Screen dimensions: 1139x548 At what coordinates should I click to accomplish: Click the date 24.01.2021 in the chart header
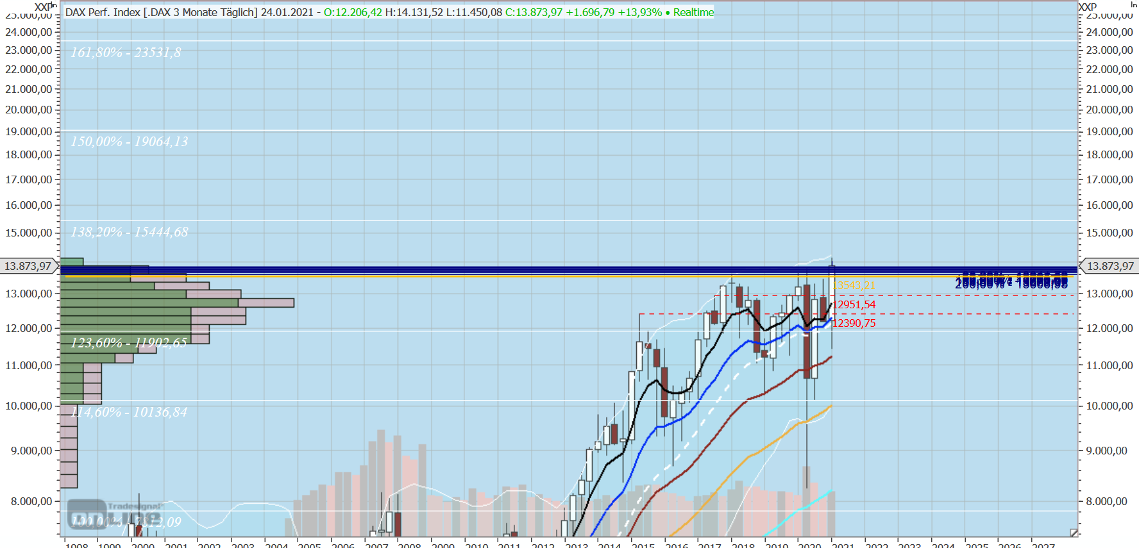point(287,12)
